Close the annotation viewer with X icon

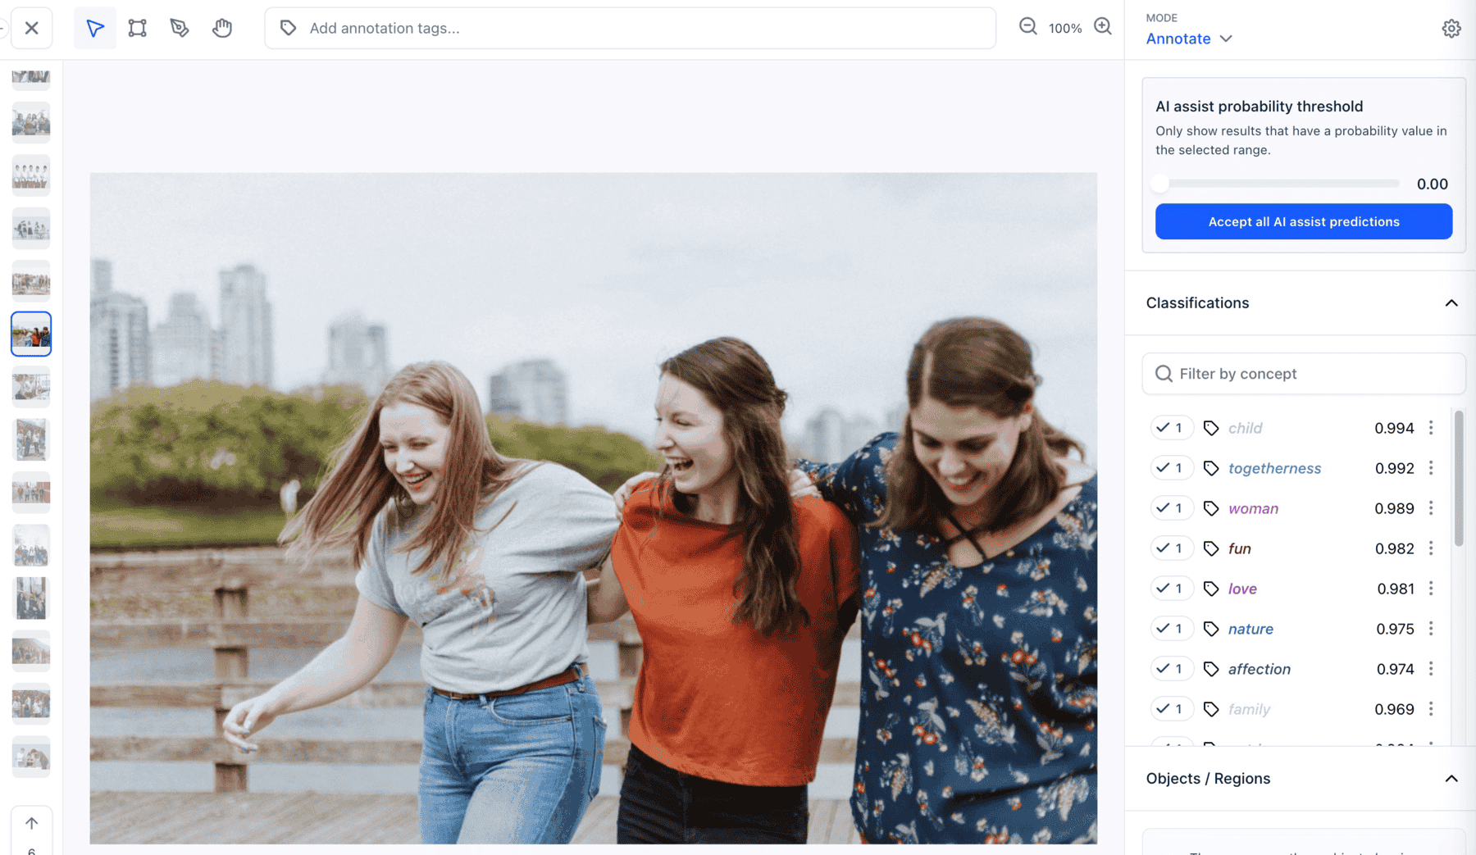click(x=32, y=28)
